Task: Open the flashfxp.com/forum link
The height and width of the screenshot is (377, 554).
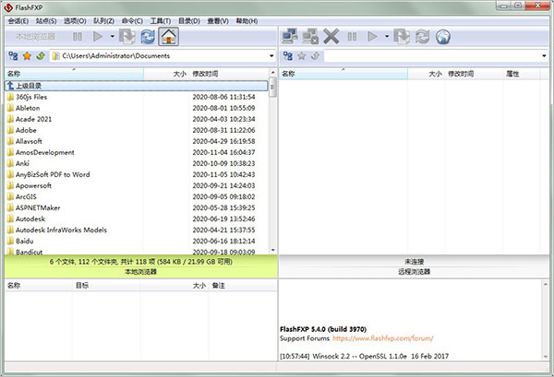Action: tap(383, 338)
